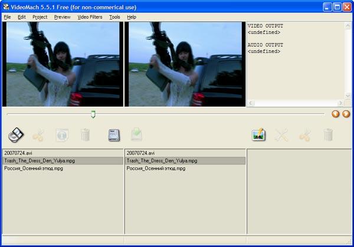The image size is (354, 247).
Task: Open the add media files icon
Action: coord(16,135)
